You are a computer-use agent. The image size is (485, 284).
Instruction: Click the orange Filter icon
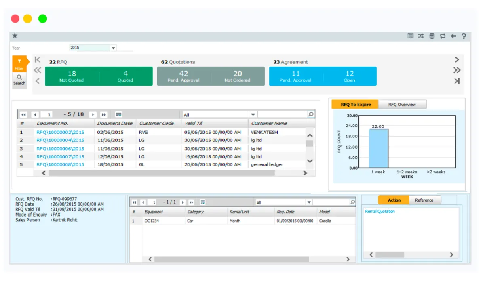point(19,63)
